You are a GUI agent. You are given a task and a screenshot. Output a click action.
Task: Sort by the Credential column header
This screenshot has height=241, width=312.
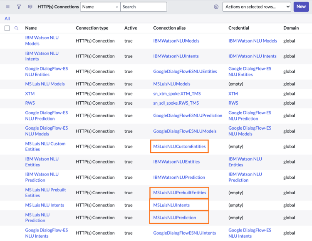click(x=239, y=28)
